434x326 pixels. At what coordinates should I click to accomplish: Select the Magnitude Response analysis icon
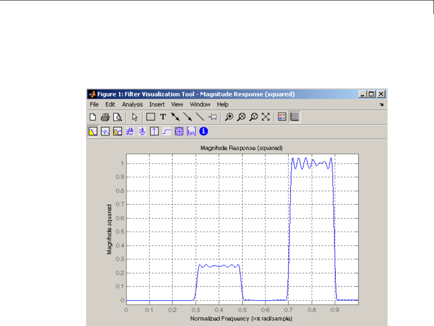click(93, 132)
